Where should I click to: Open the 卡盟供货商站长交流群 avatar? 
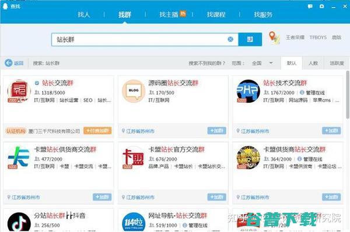click(249, 157)
